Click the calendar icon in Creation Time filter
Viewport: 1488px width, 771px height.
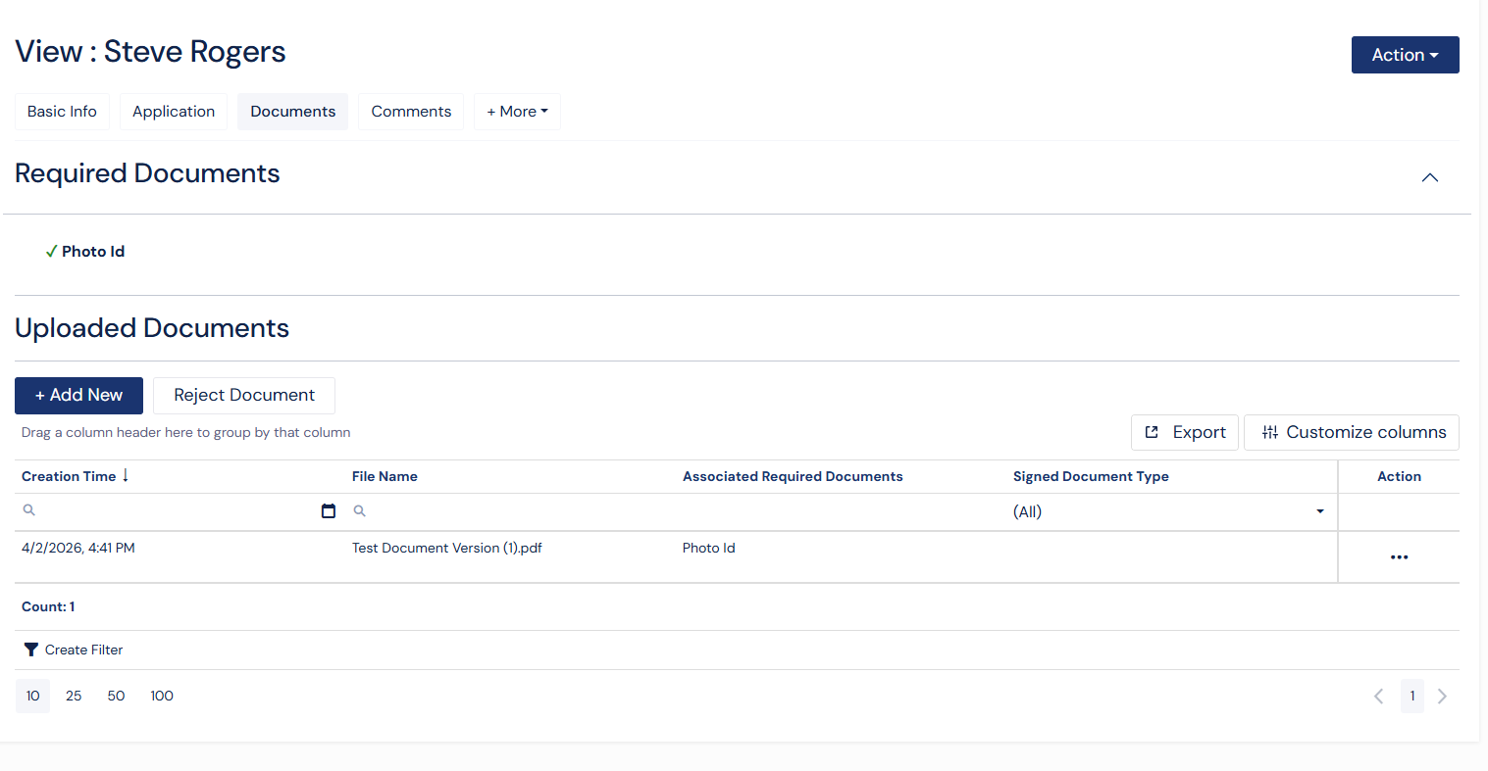[329, 511]
